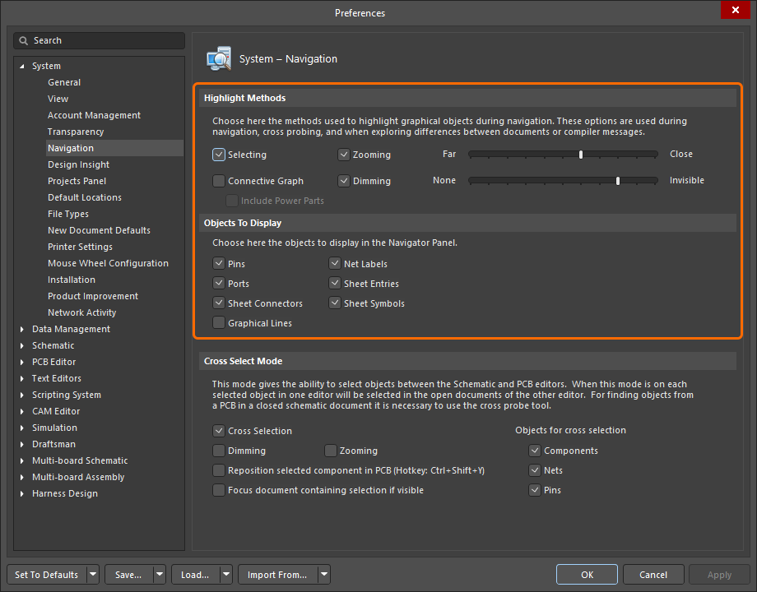Viewport: 757px width, 592px height.
Task: Toggle the Graphical Lines checkbox
Action: [x=219, y=323]
